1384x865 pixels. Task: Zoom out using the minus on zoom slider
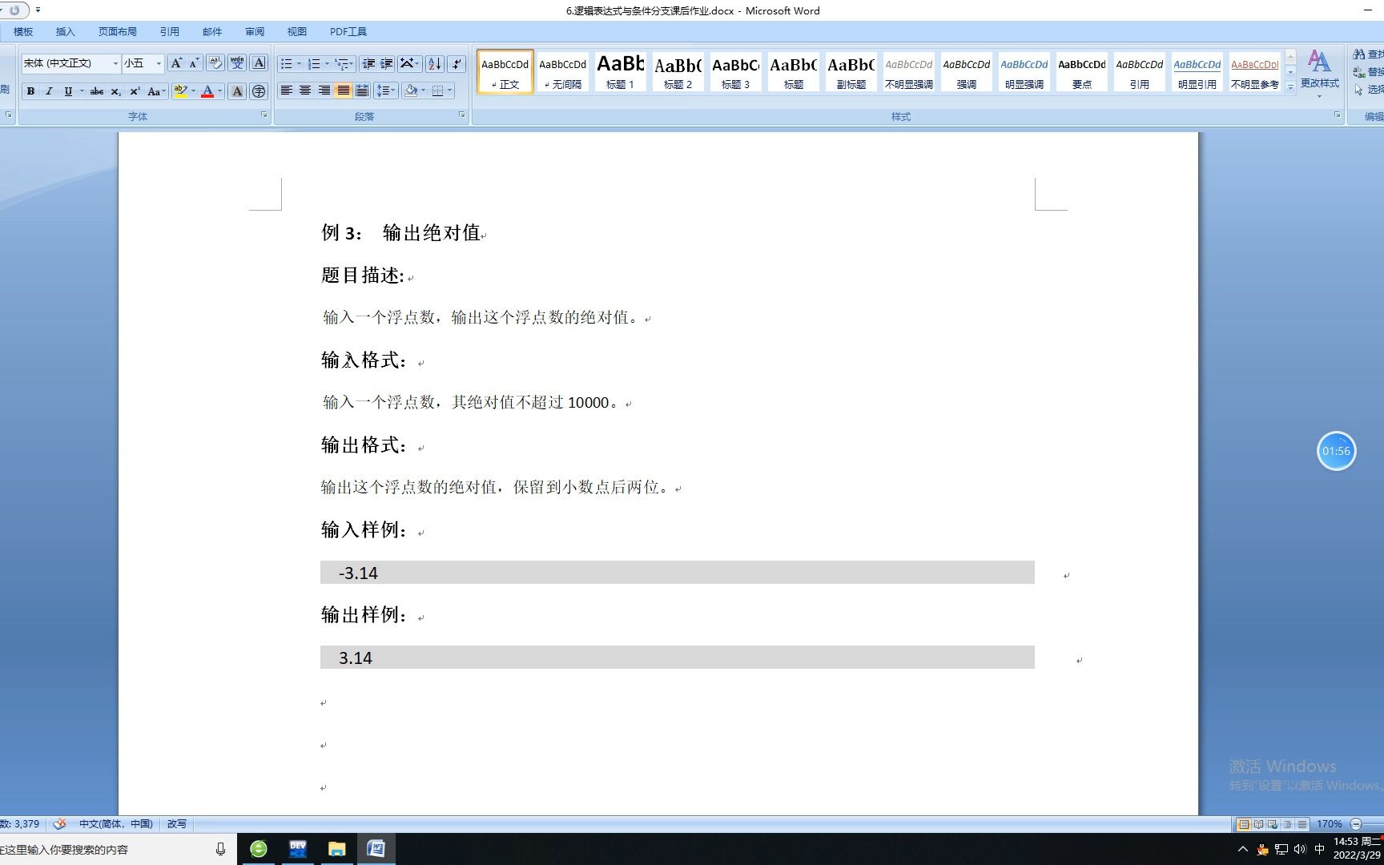point(1357,823)
